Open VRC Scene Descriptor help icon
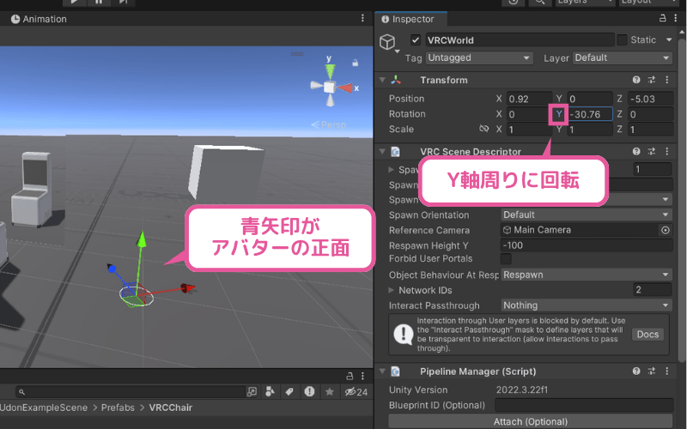 pyautogui.click(x=636, y=152)
